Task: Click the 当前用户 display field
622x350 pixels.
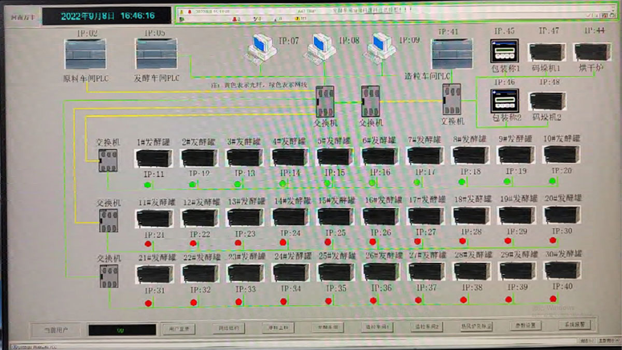Action: [x=122, y=330]
